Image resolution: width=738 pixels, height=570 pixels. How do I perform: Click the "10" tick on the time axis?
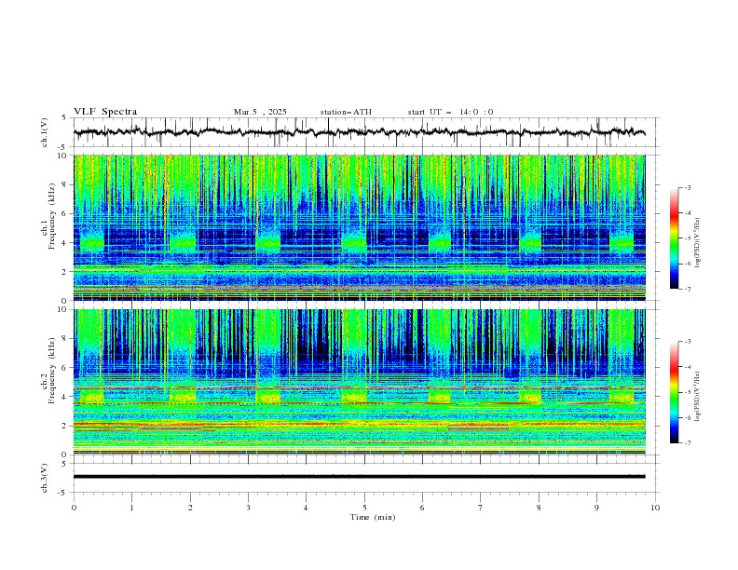coord(655,508)
